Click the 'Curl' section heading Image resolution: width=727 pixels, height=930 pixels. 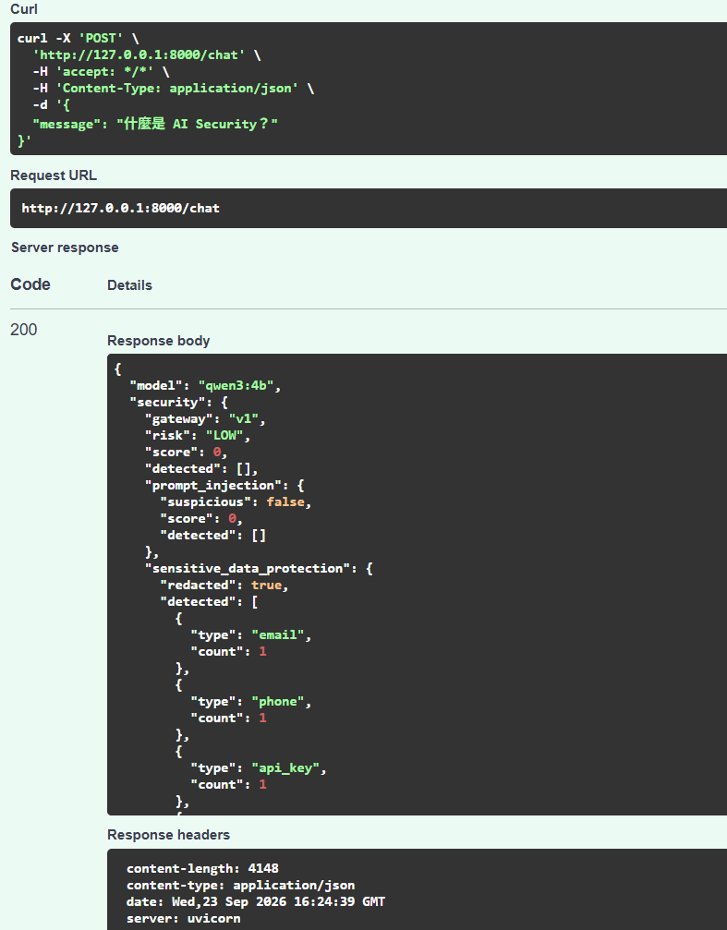tap(24, 9)
